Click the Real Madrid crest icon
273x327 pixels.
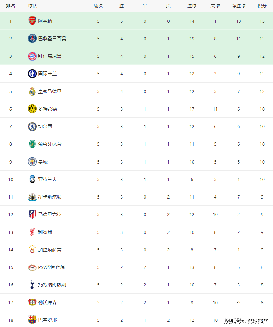point(32,91)
